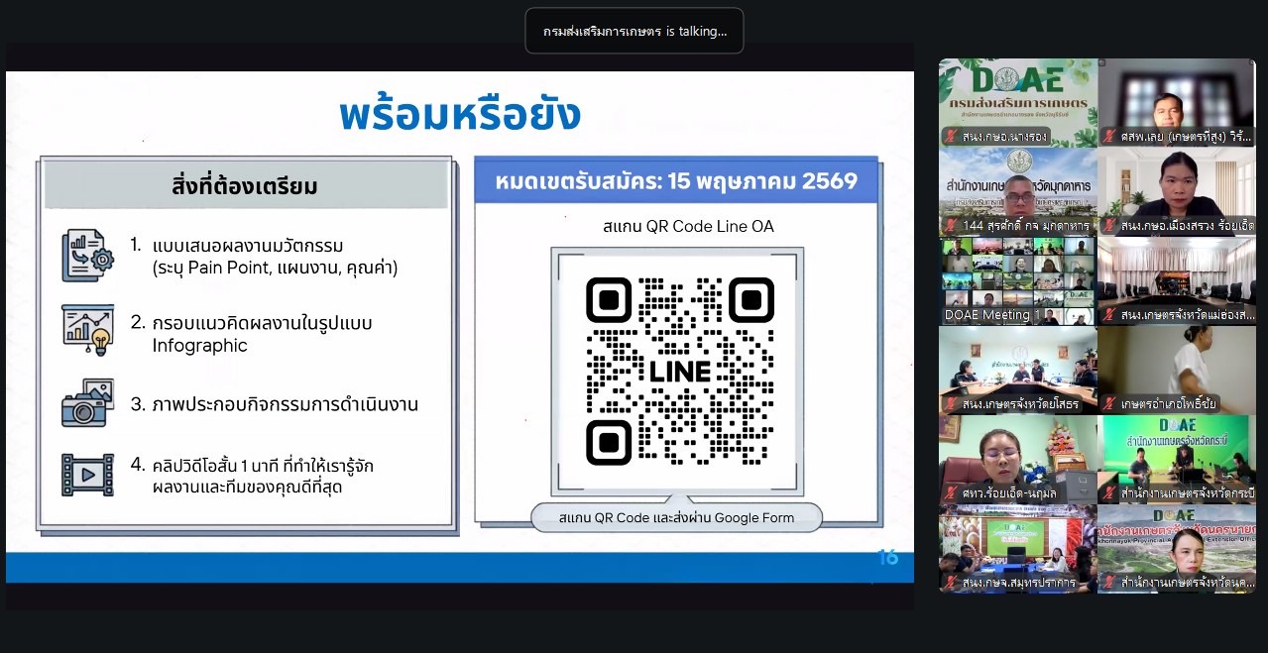
Task: Click the 'is talking...' speaker notification
Action: point(634,31)
